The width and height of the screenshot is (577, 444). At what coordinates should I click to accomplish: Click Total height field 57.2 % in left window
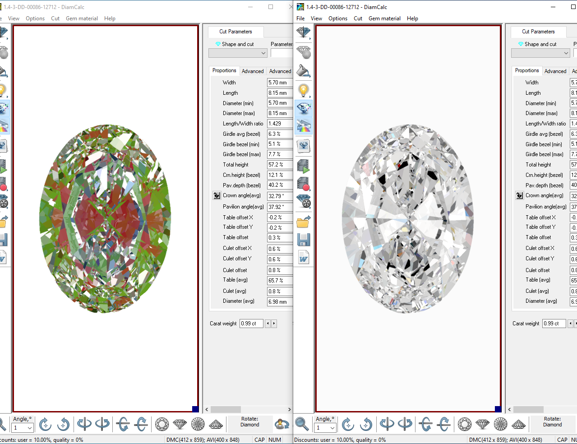(x=280, y=165)
